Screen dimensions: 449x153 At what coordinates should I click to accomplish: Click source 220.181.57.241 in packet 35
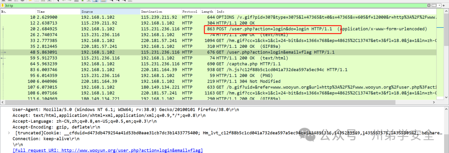click(x=99, y=46)
